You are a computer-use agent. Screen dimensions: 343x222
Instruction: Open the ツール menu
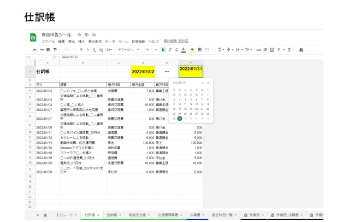point(123,42)
